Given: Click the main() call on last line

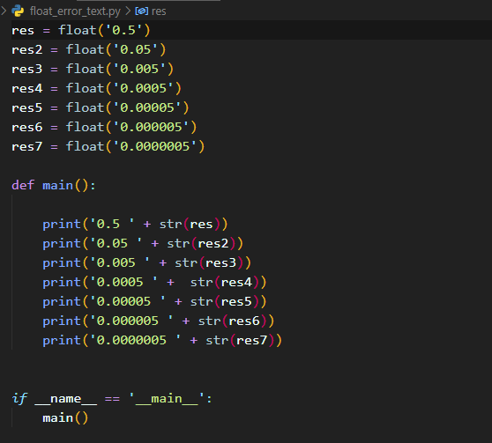Looking at the screenshot, I should click(65, 418).
